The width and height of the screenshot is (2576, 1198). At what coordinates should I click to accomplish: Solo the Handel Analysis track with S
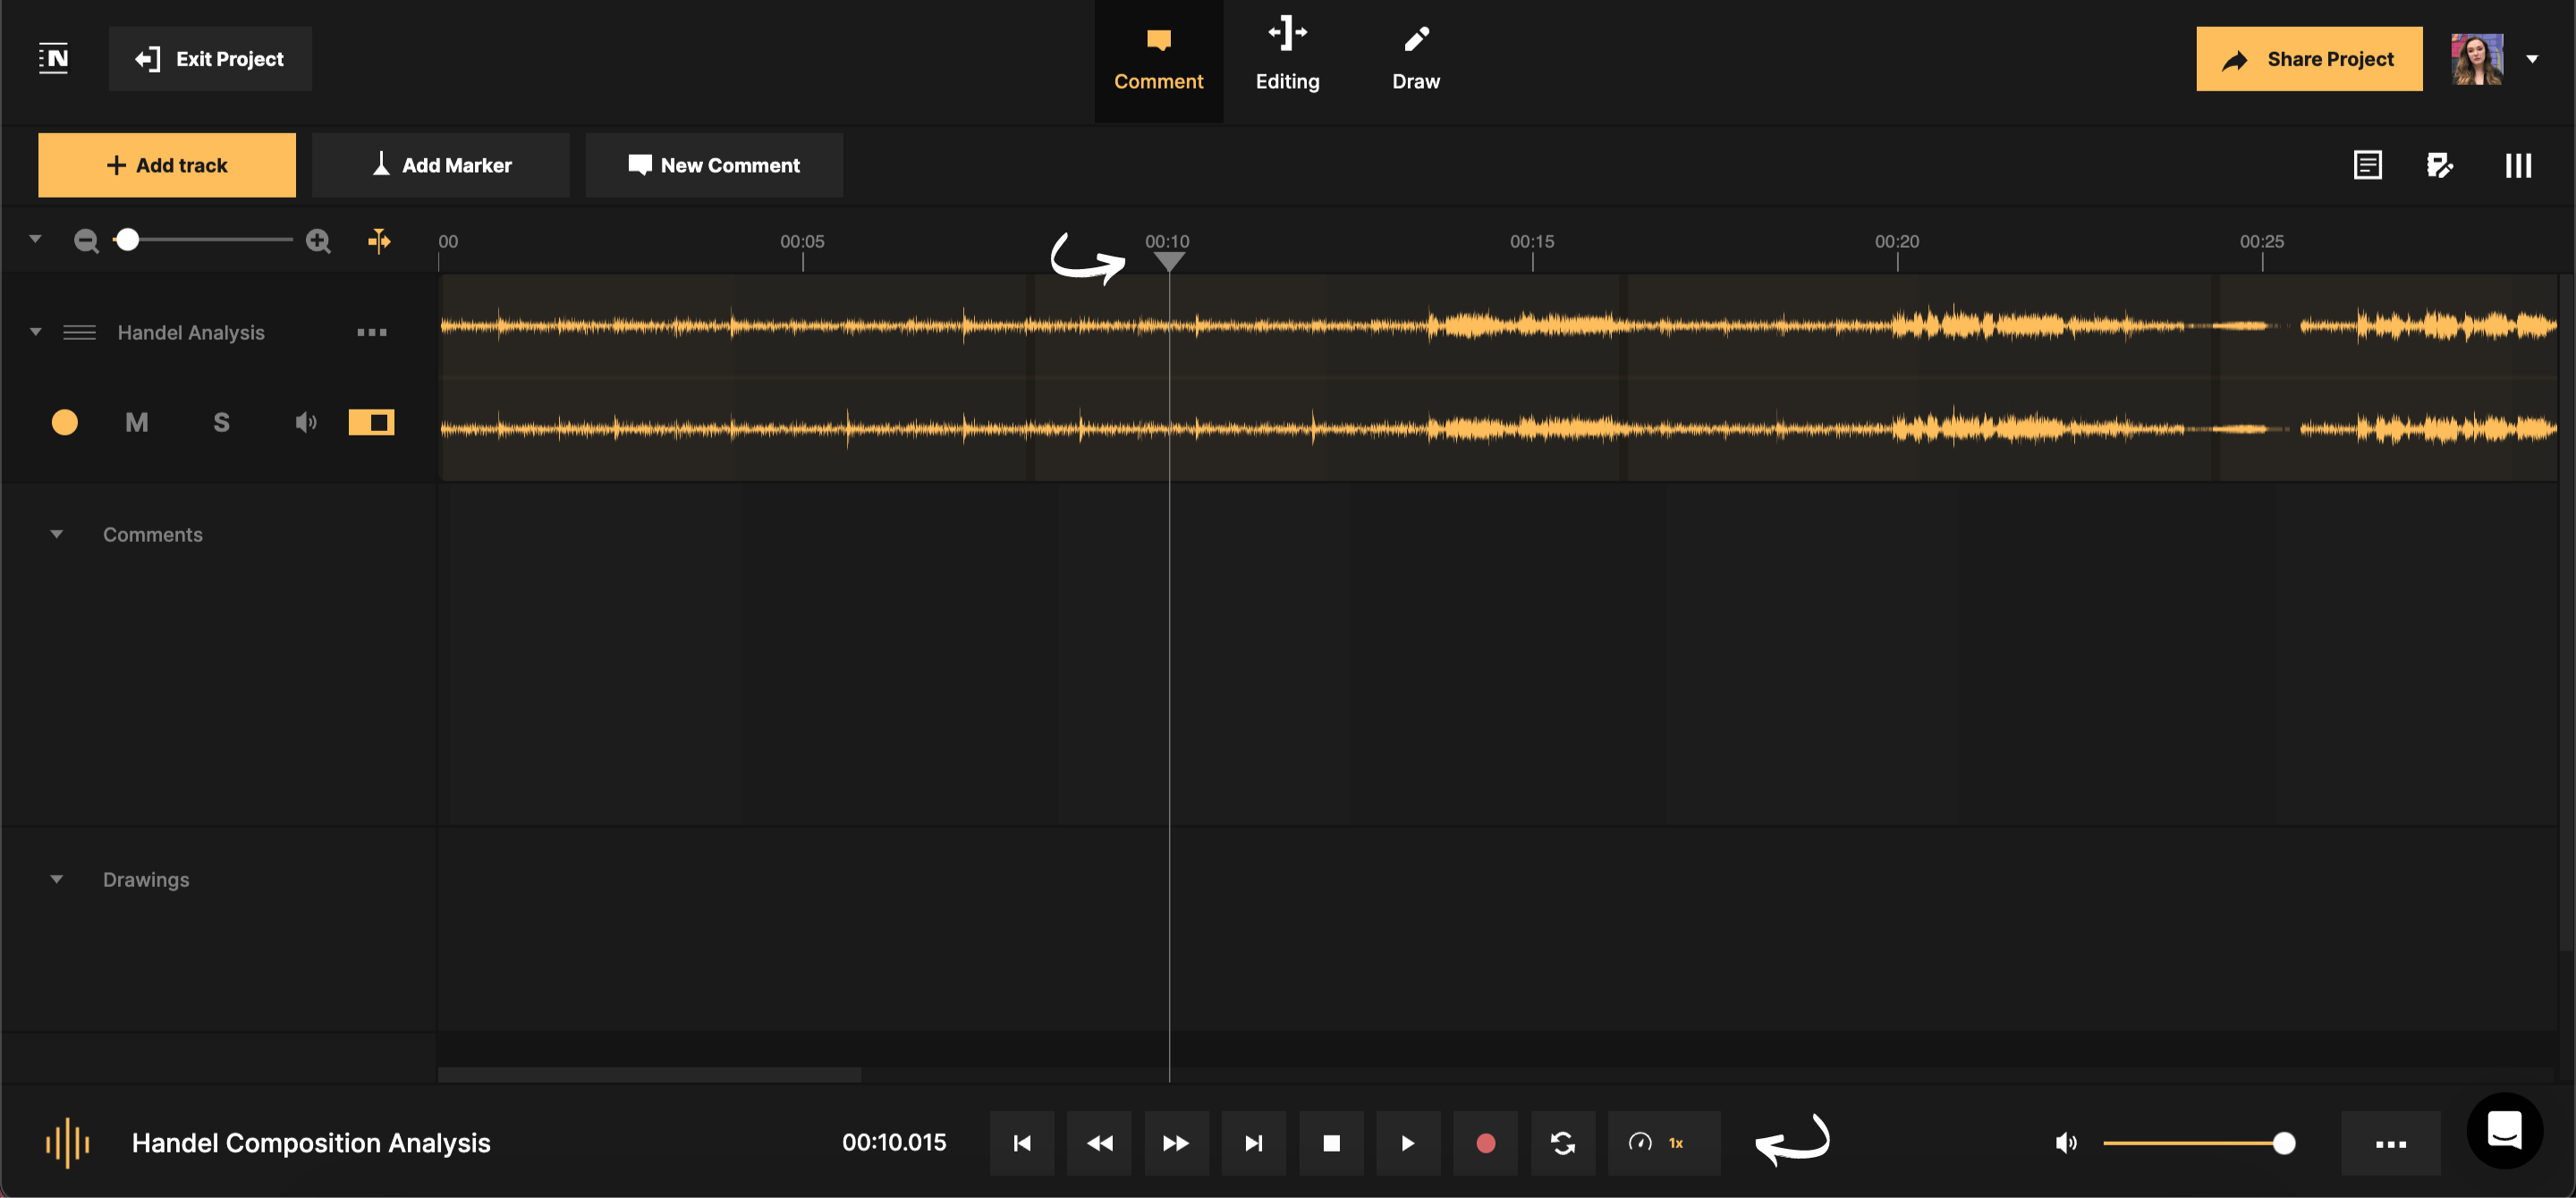(221, 422)
